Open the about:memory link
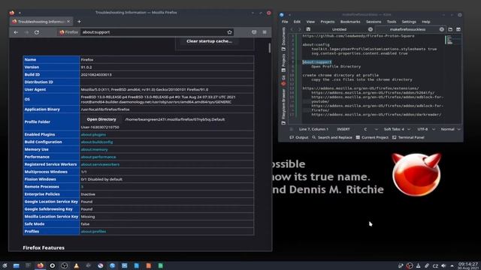The width and height of the screenshot is (481, 270). [x=95, y=149]
